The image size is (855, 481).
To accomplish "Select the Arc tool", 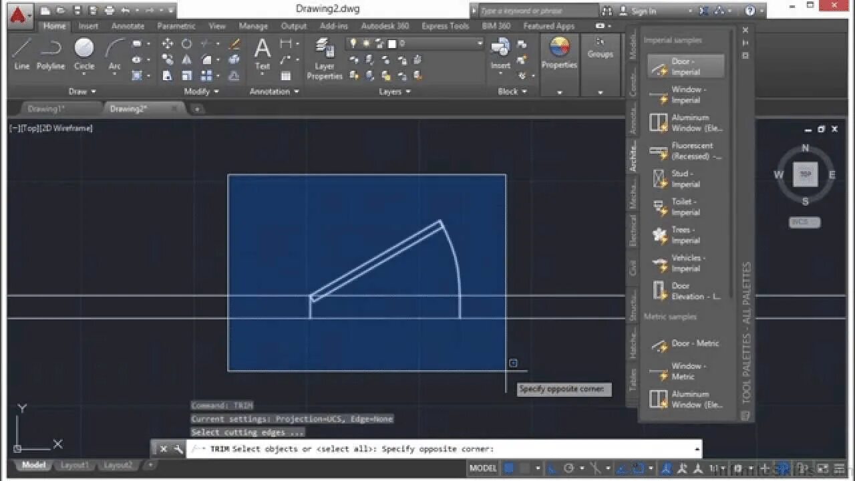I will [x=115, y=53].
